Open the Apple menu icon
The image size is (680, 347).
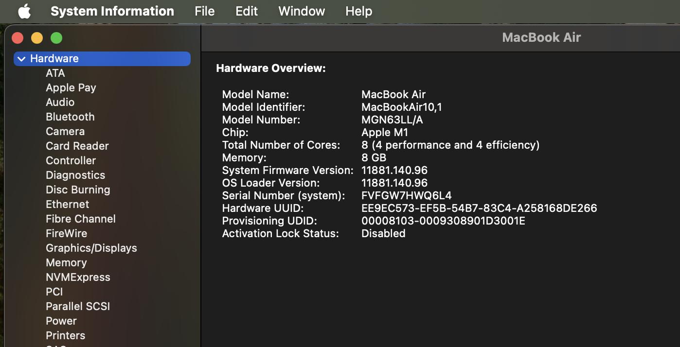(x=24, y=11)
